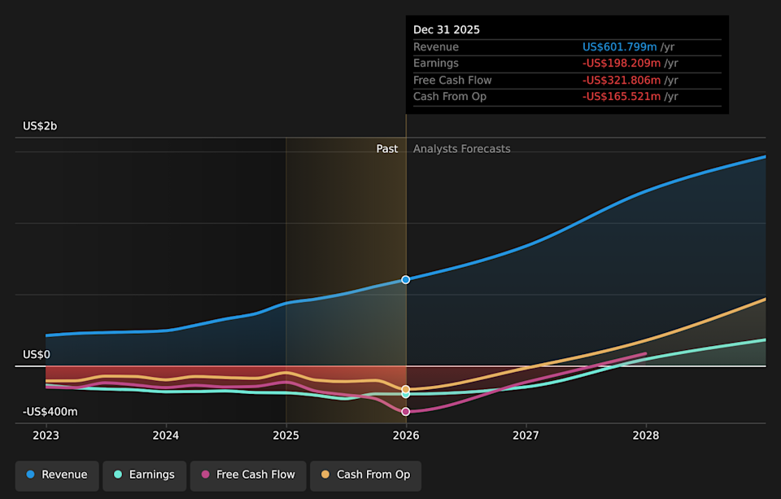Toggle the Earnings series off
This screenshot has height=499, width=781.
(x=144, y=475)
